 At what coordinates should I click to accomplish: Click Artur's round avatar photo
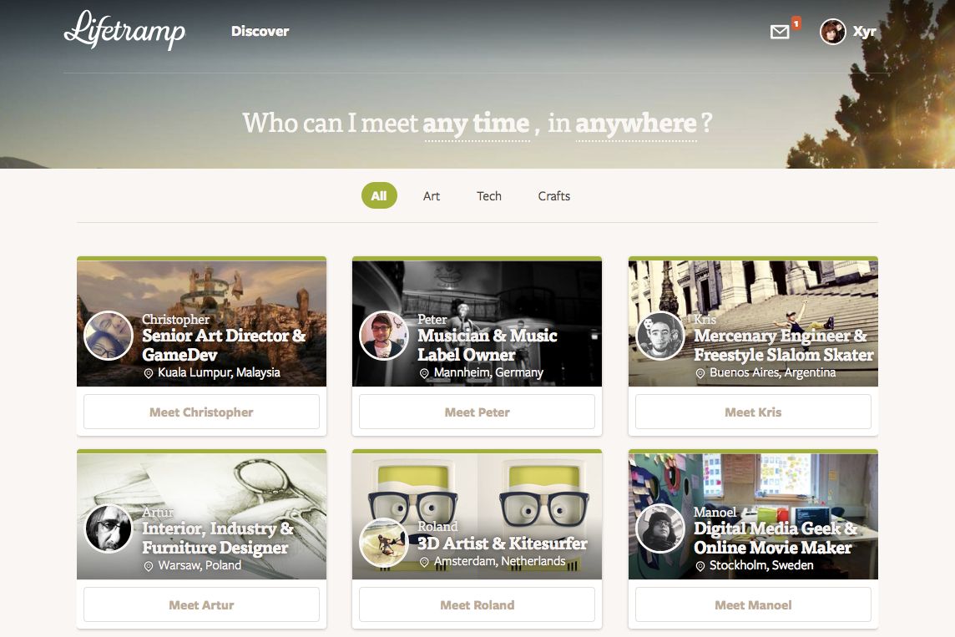(109, 528)
